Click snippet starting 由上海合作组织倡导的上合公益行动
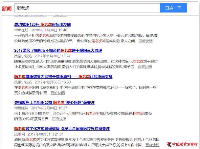 (x=83, y=116)
